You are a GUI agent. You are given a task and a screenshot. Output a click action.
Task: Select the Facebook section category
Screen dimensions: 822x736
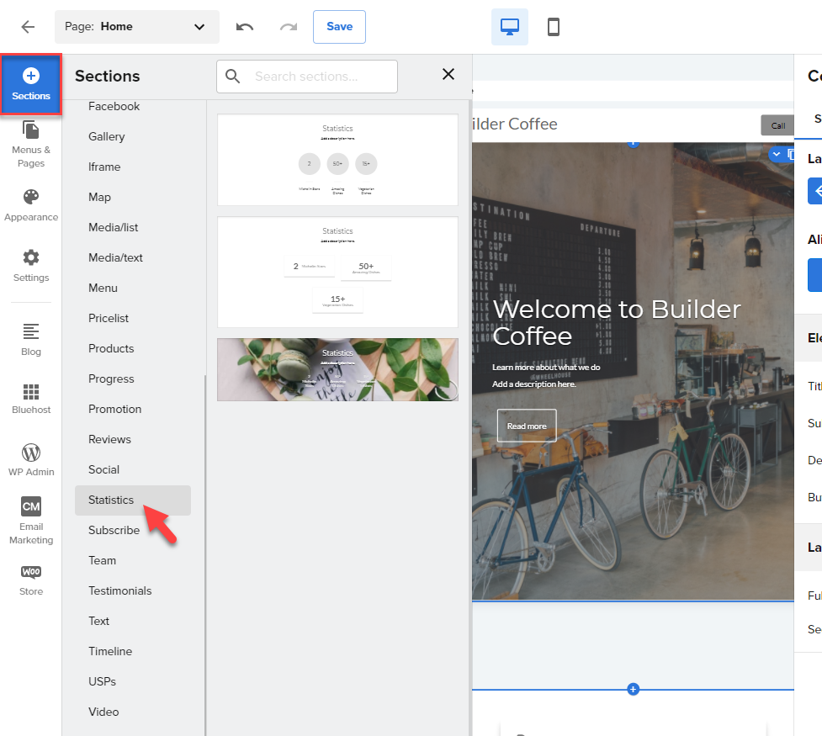(x=114, y=107)
